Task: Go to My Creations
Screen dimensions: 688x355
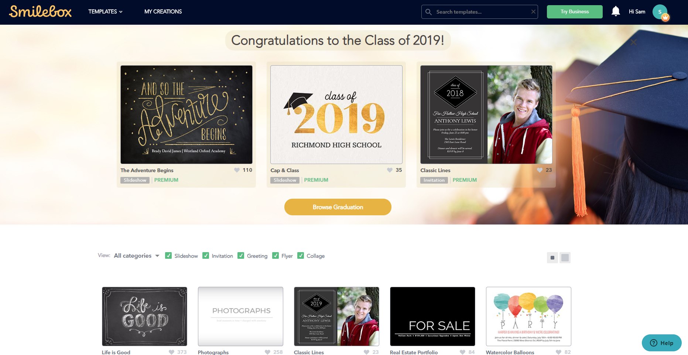Action: [x=163, y=11]
